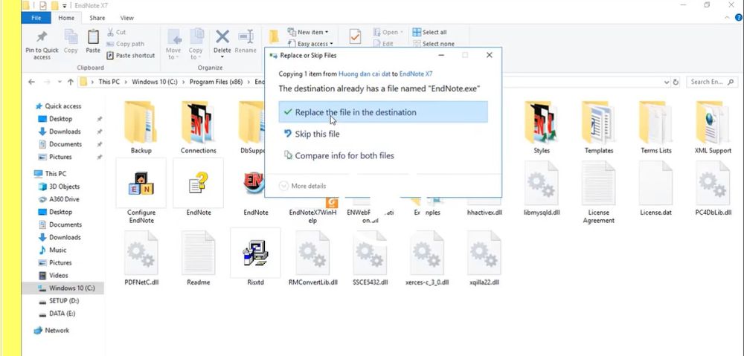
Task: Switch to the View ribbon tab
Action: 126,18
